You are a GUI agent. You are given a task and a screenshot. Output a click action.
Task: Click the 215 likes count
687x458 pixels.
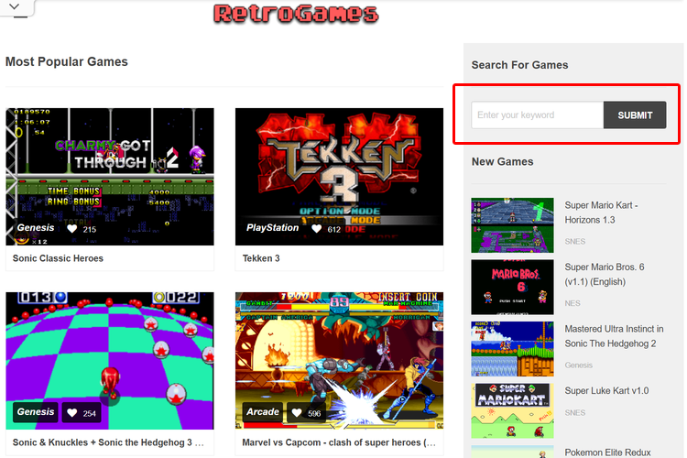point(90,229)
